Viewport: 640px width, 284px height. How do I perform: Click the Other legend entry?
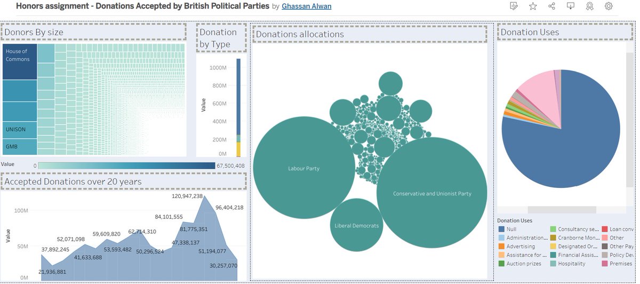(612, 238)
